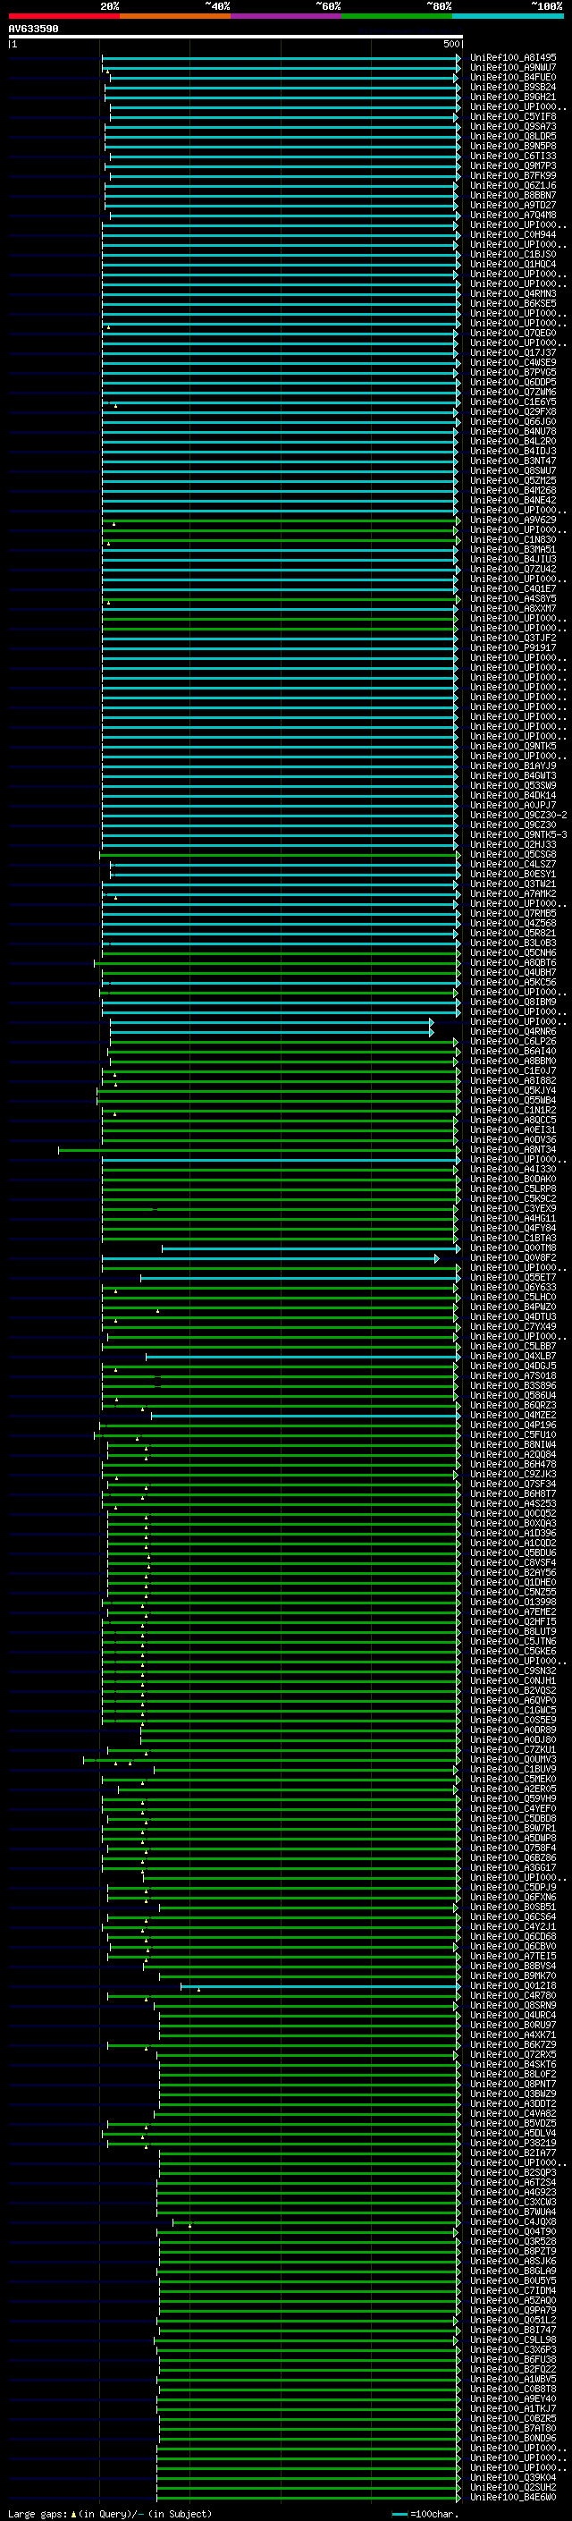Click the red 20% identity legend bar
The height and width of the screenshot is (2521, 572).
pyautogui.click(x=63, y=16)
